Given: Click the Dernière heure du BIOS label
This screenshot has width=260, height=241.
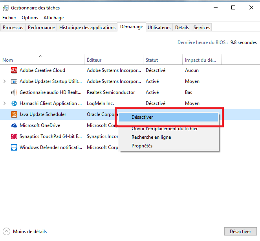Looking at the screenshot, I should pyautogui.click(x=202, y=42).
